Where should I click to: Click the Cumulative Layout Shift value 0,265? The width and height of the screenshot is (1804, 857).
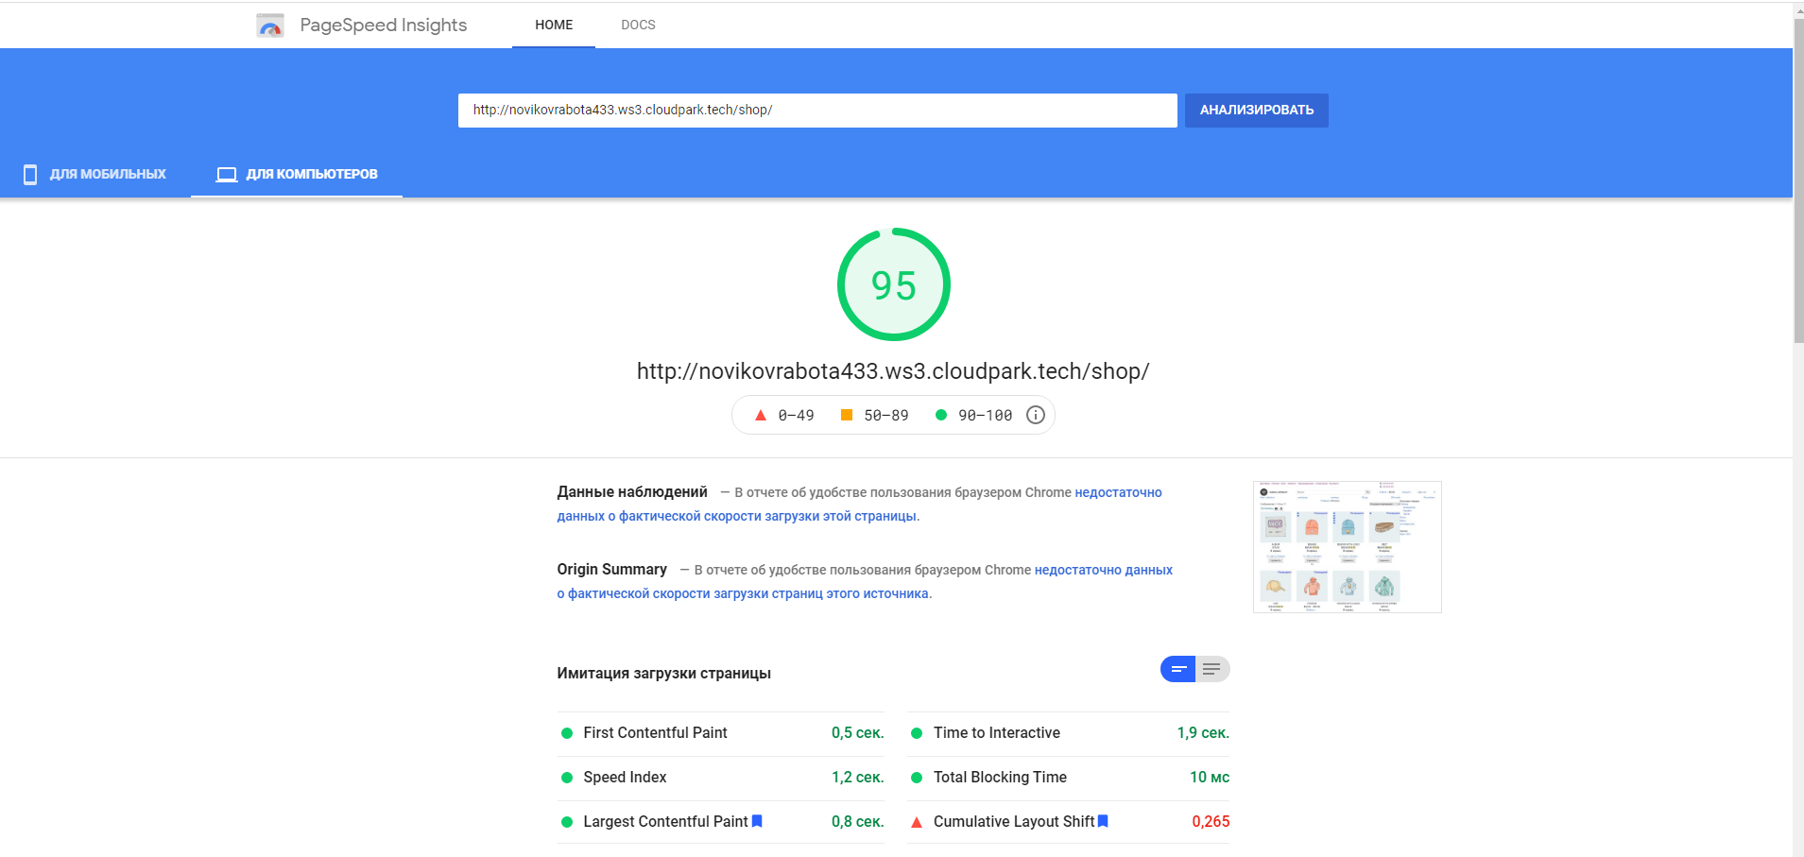(1211, 822)
